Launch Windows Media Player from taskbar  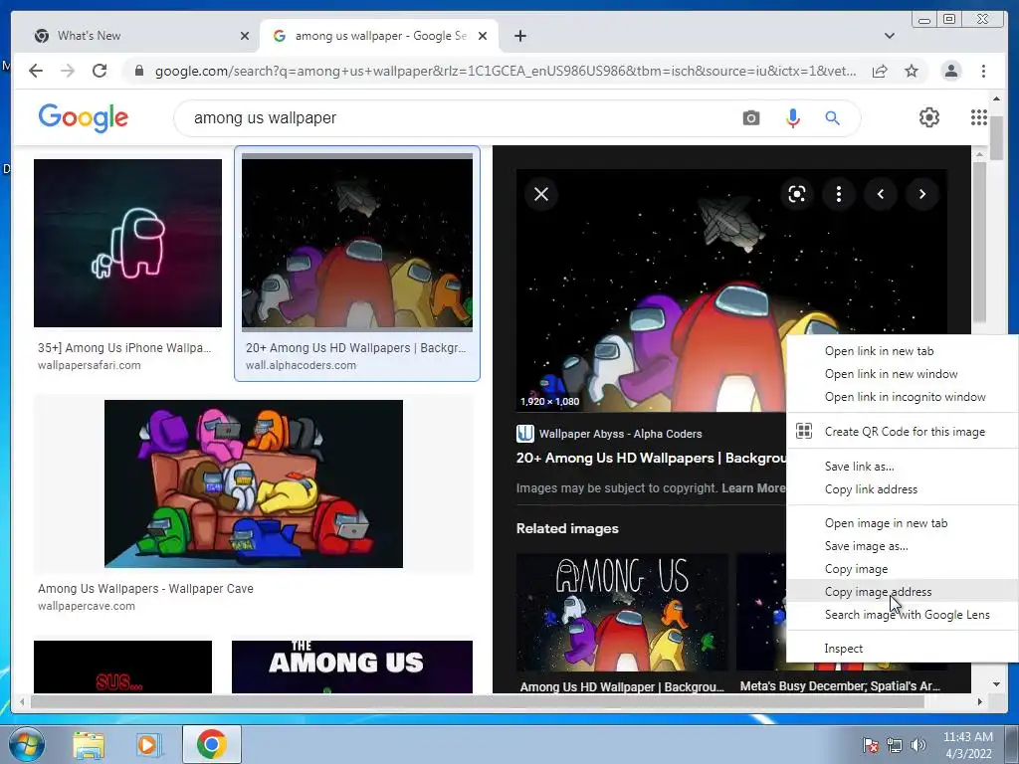coord(147,745)
